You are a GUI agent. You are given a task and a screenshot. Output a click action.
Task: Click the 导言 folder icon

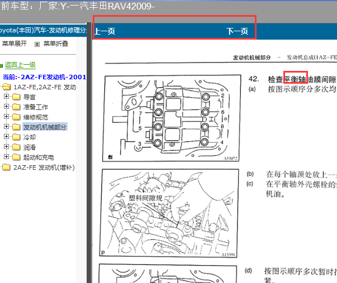(16, 97)
